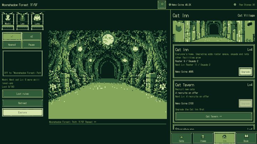Open the Loot rules settings

pyautogui.click(x=22, y=94)
